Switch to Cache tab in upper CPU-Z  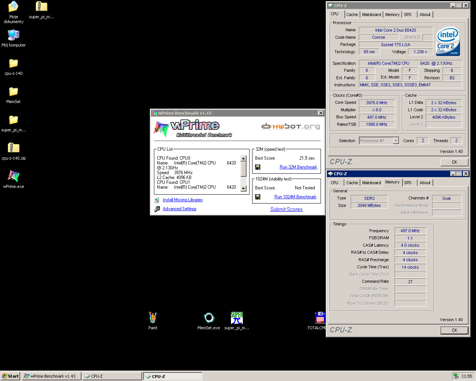pyautogui.click(x=352, y=15)
